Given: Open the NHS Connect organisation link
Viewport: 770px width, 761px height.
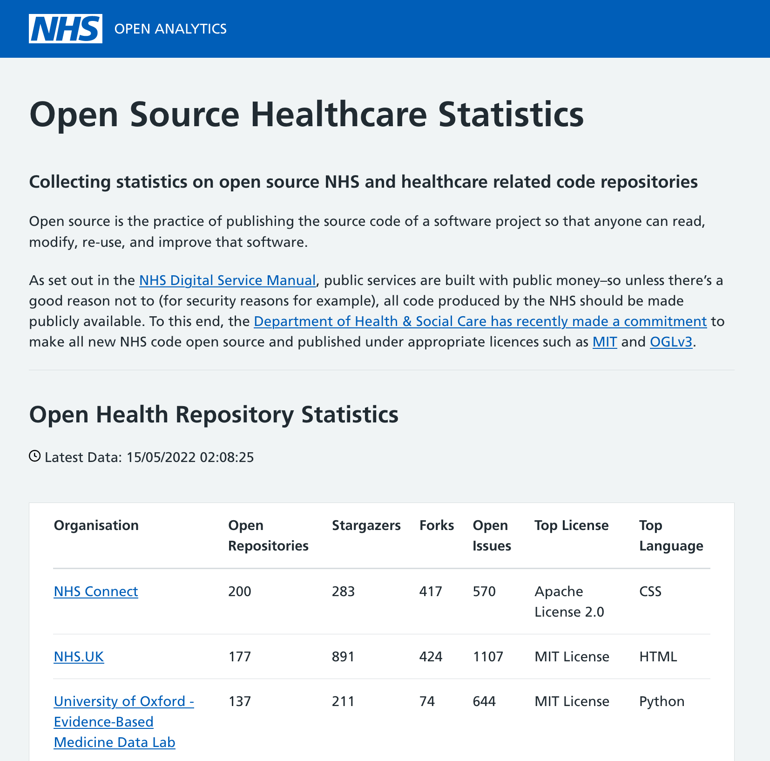Looking at the screenshot, I should [x=96, y=591].
